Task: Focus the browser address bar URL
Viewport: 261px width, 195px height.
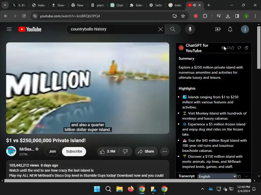Action: pos(70,16)
